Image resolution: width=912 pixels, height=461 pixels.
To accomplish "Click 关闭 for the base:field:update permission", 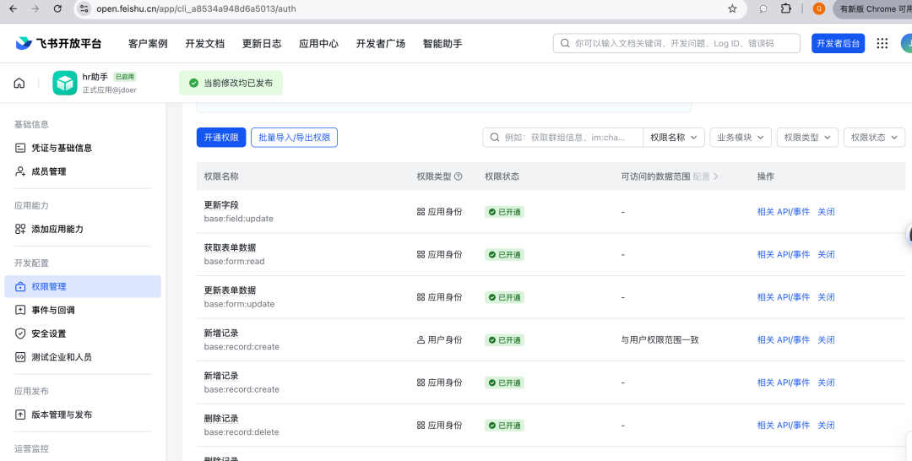I will pos(826,212).
